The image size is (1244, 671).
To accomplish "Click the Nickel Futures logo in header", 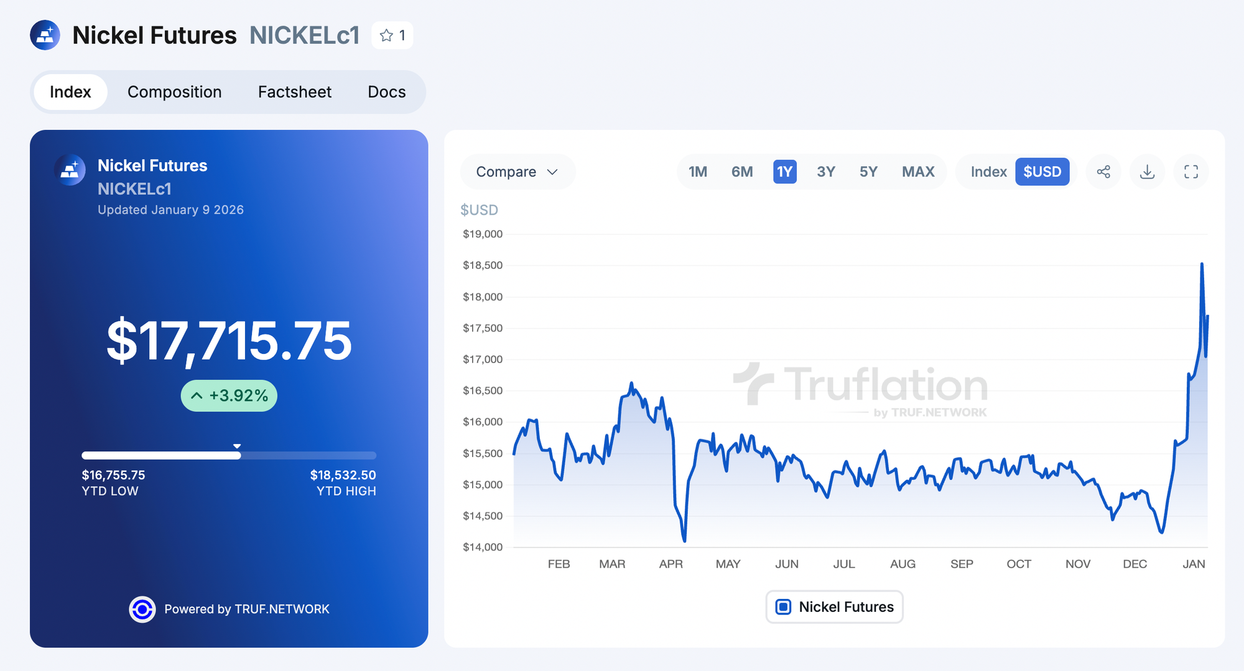I will (45, 35).
